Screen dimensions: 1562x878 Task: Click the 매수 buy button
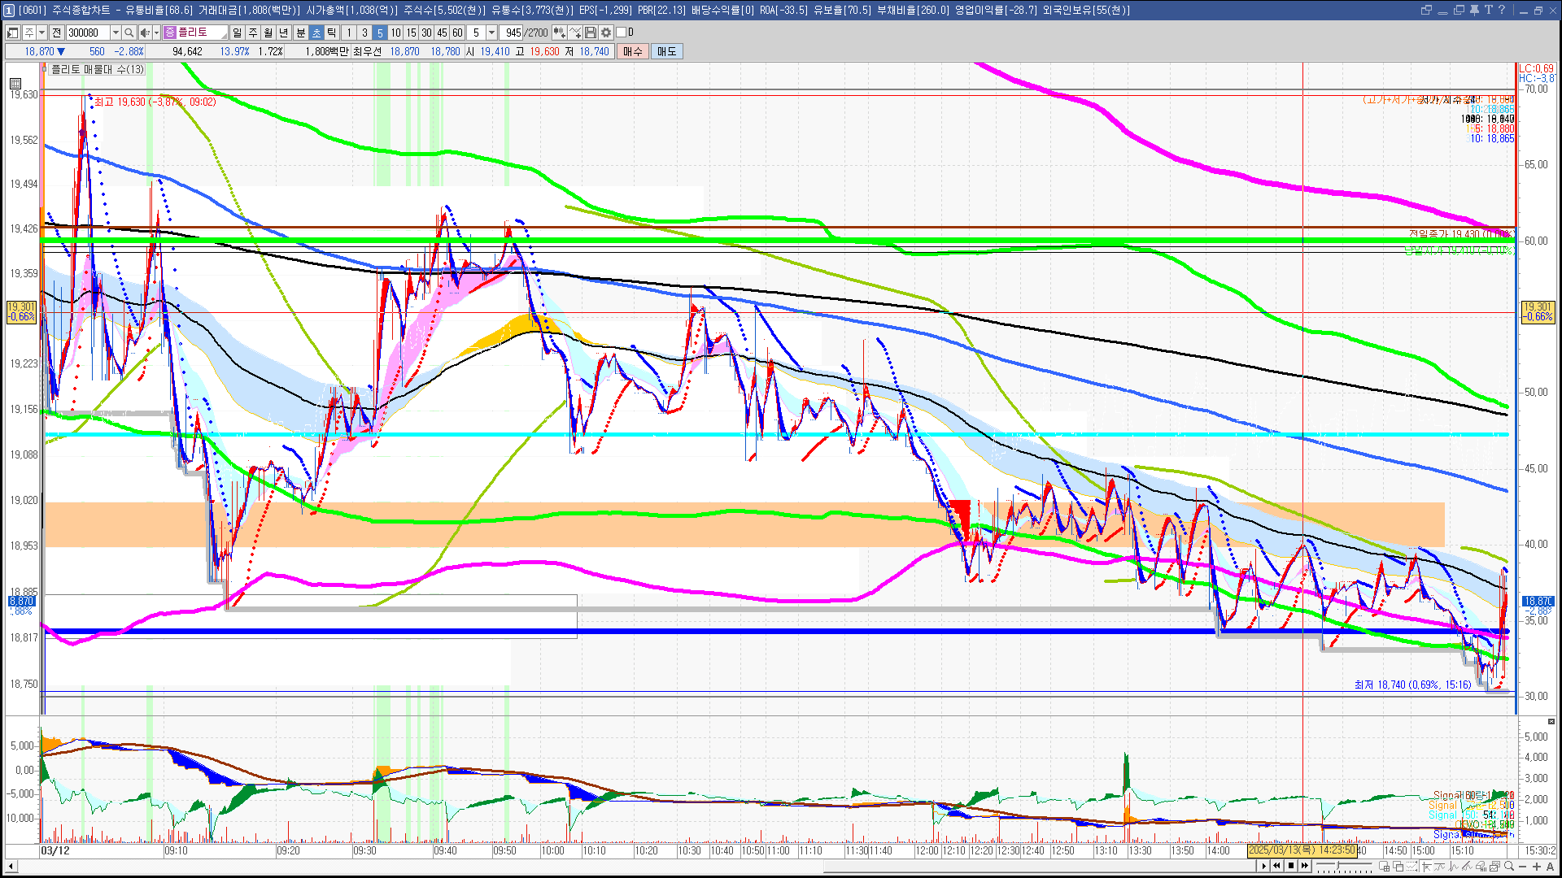tap(633, 51)
